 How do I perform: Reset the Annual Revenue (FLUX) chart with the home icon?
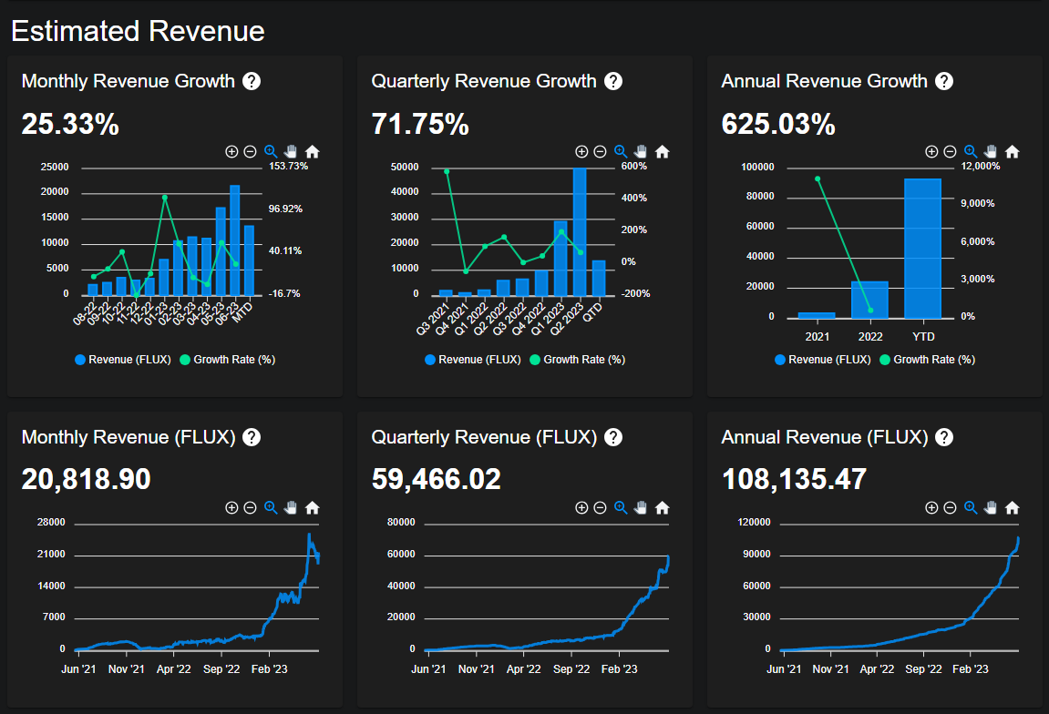coord(1013,508)
